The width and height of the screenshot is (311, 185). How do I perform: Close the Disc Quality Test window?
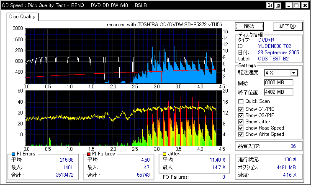305,5
